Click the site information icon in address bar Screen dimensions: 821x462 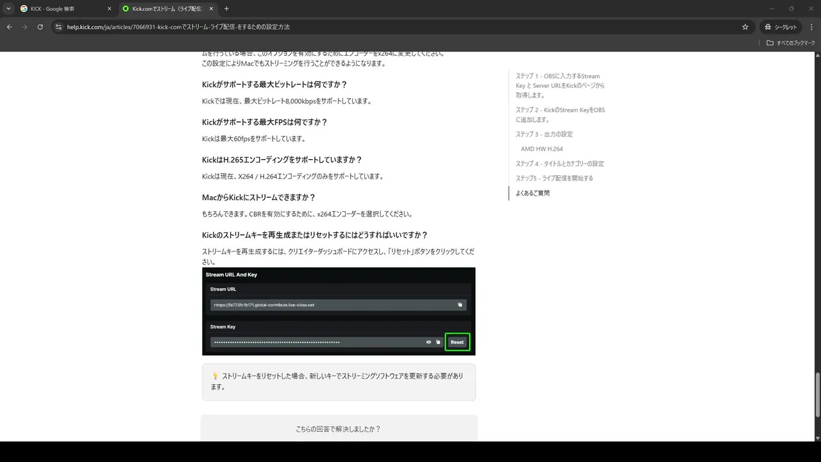click(58, 27)
